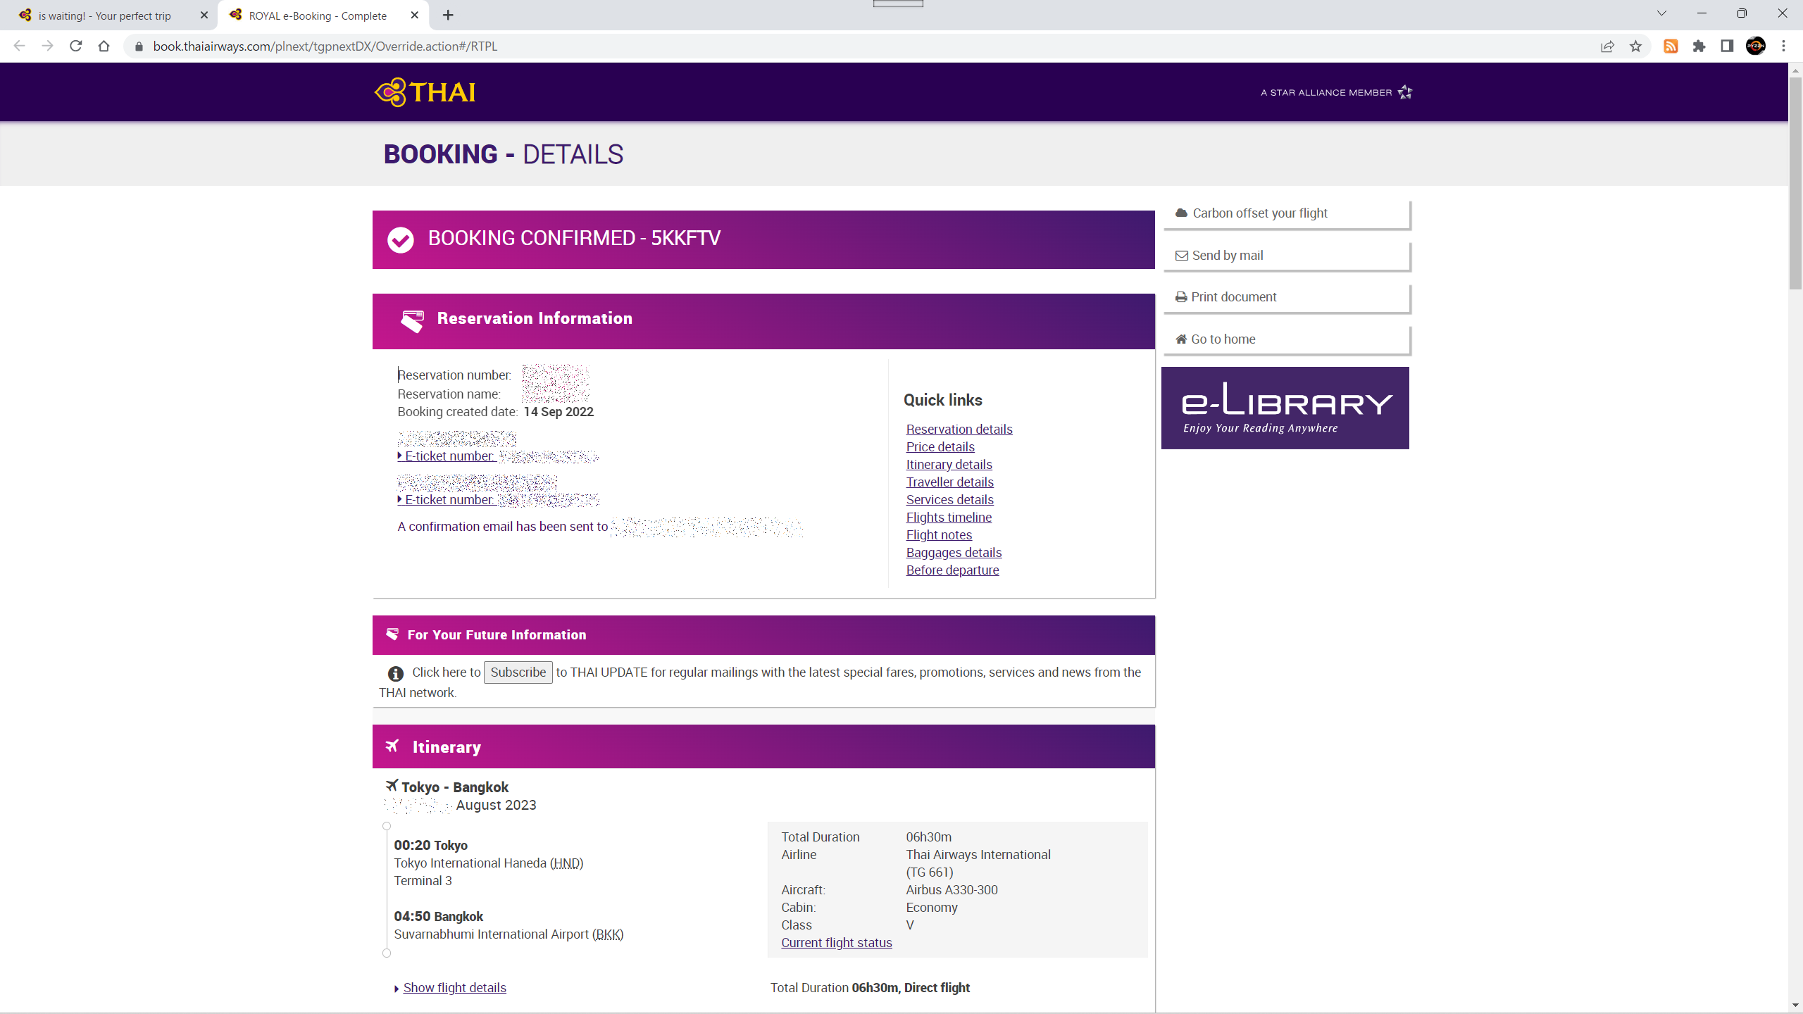This screenshot has width=1803, height=1014.
Task: Click the envelope icon on Send by mail
Action: [x=1182, y=256]
